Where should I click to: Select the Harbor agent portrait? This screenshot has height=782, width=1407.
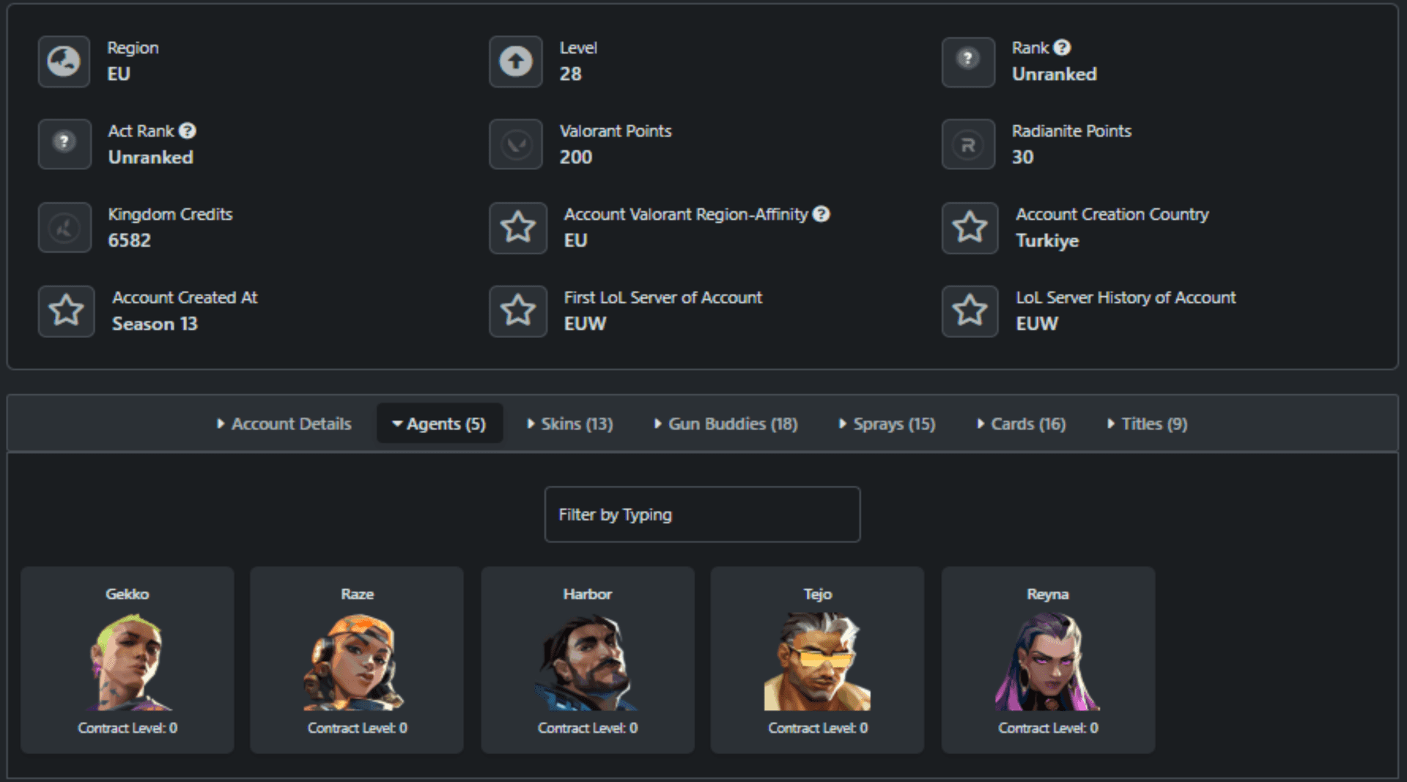588,662
